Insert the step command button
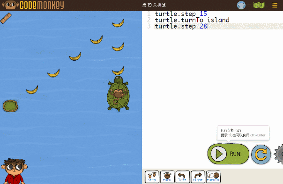Image resolution: width=283 pixels, height=184 pixels. (x=152, y=177)
